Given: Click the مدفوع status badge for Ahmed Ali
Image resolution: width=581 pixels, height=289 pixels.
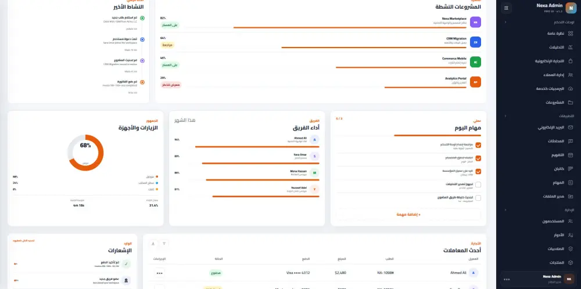Looking at the screenshot, I should [216, 273].
